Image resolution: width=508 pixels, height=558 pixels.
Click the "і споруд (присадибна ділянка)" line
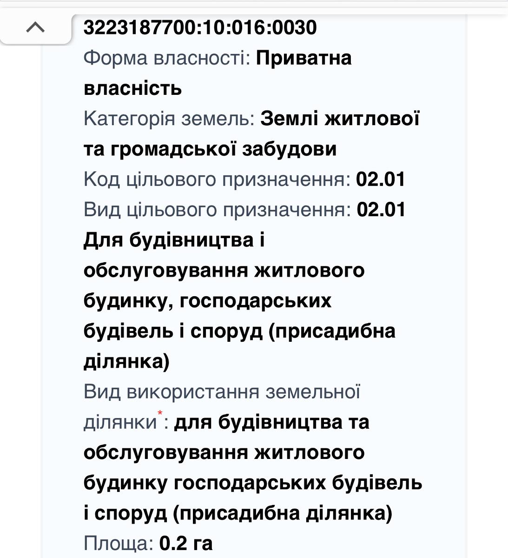(238, 513)
